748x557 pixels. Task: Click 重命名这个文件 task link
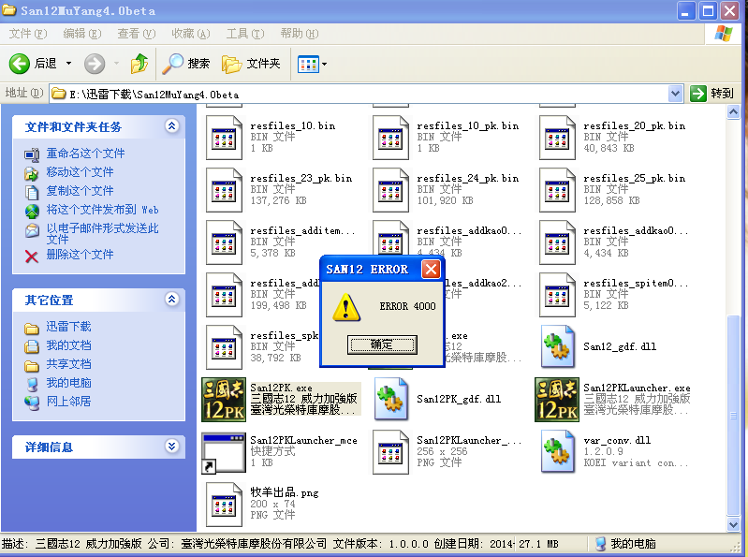85,154
